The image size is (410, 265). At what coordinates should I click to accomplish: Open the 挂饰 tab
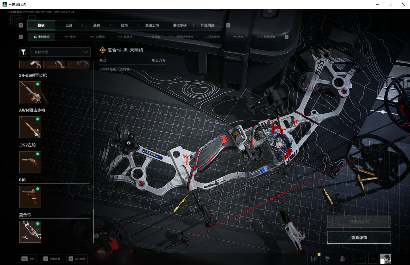click(x=124, y=25)
